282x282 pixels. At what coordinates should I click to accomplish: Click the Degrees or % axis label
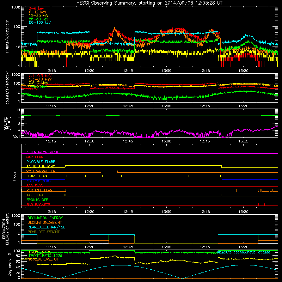[9, 264]
